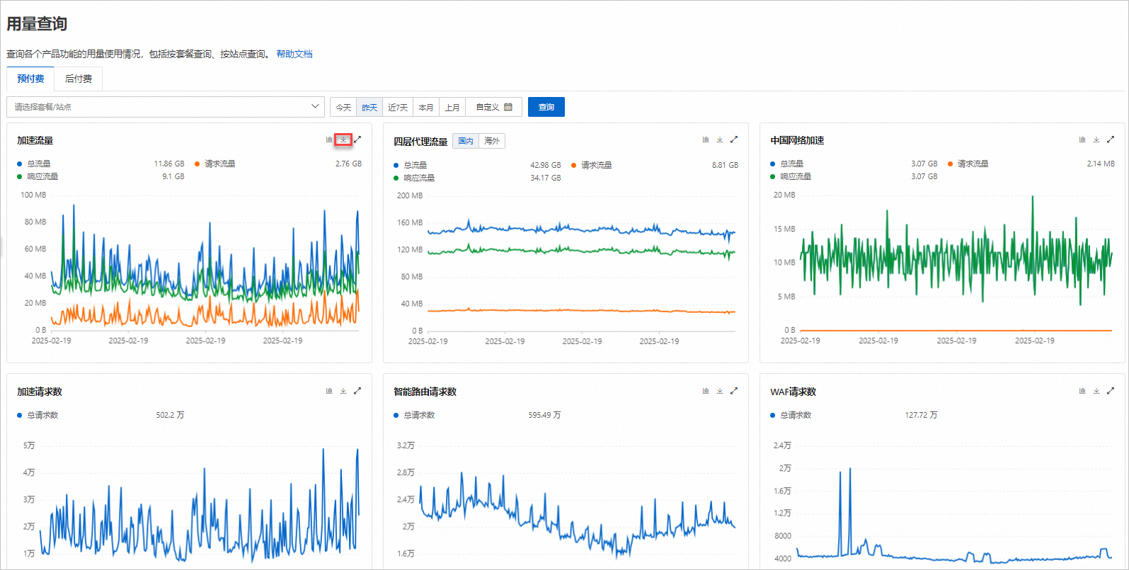Viewport: 1129px width, 570px height.
Task: Toggle 总请求数 series in WAF请求数 legend
Action: pos(791,415)
